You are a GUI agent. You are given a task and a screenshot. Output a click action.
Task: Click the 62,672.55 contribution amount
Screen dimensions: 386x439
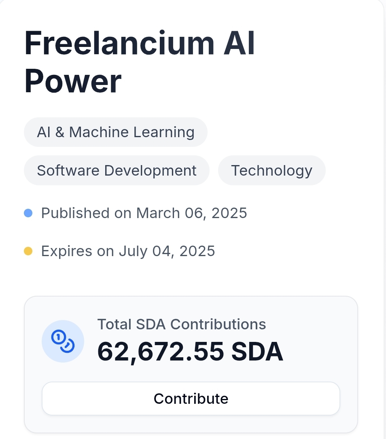pyautogui.click(x=160, y=351)
